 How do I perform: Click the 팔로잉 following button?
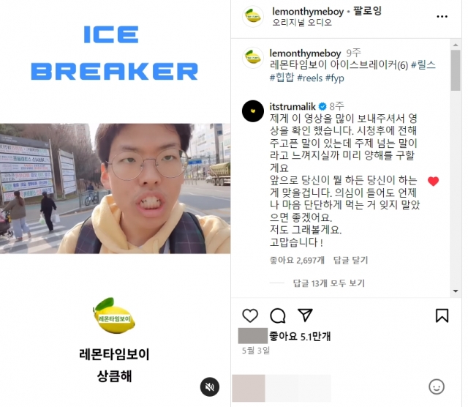pyautogui.click(x=367, y=11)
